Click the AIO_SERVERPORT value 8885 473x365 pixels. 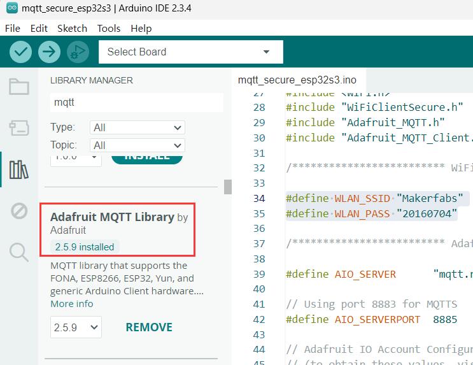(445, 319)
